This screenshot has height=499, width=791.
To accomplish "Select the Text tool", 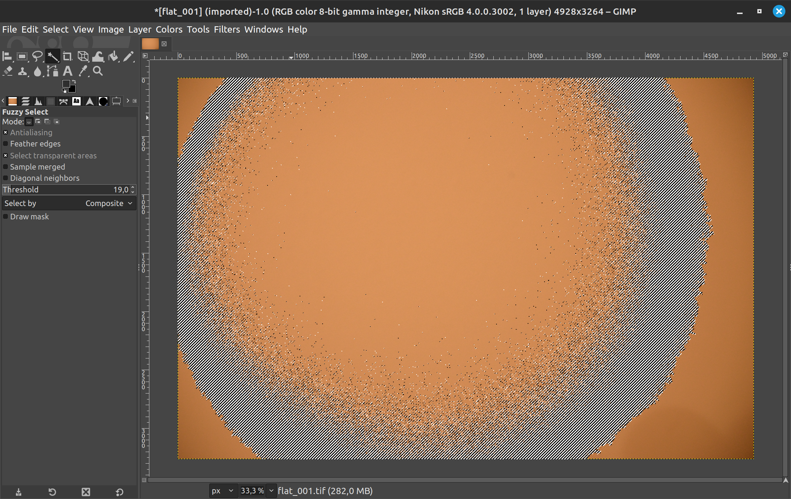I will pyautogui.click(x=67, y=71).
